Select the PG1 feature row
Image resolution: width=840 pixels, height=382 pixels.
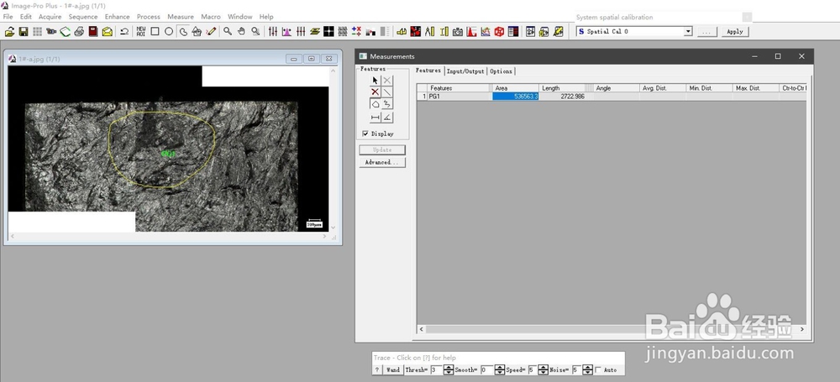pyautogui.click(x=611, y=97)
